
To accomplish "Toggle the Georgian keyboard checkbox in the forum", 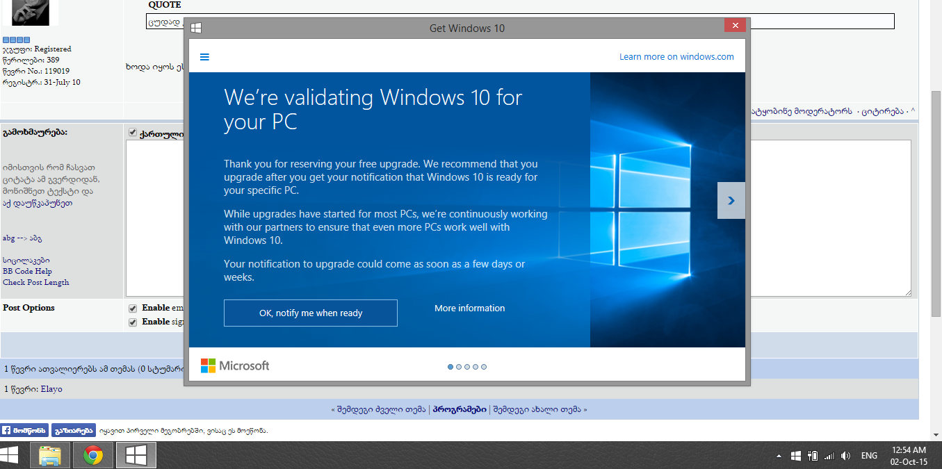I will point(133,133).
